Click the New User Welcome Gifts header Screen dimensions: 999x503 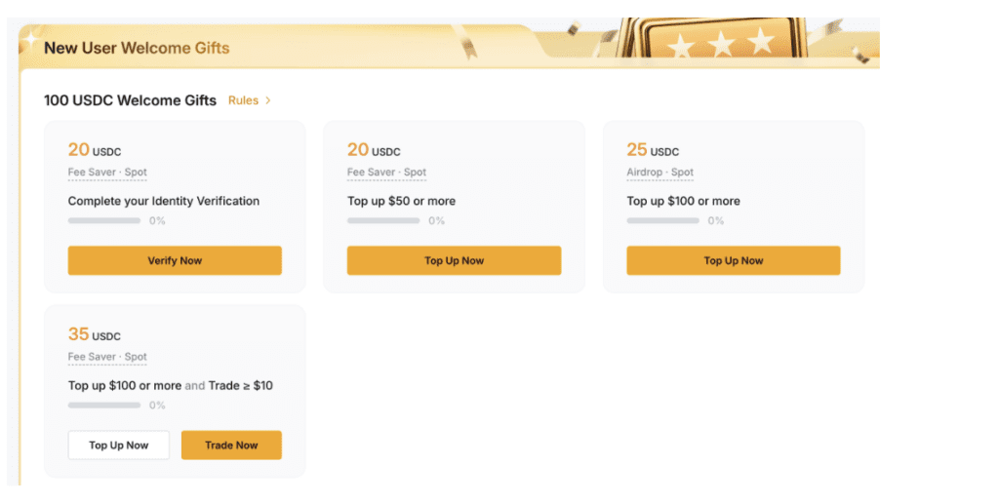137,48
